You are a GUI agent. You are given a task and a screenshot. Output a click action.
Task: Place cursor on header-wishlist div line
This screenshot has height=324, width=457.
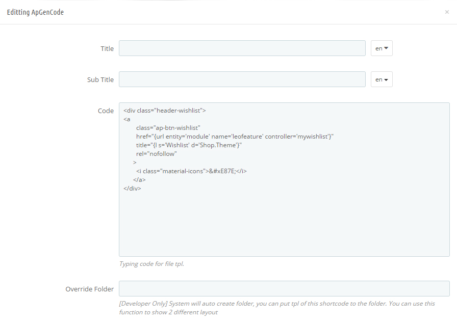165,111
